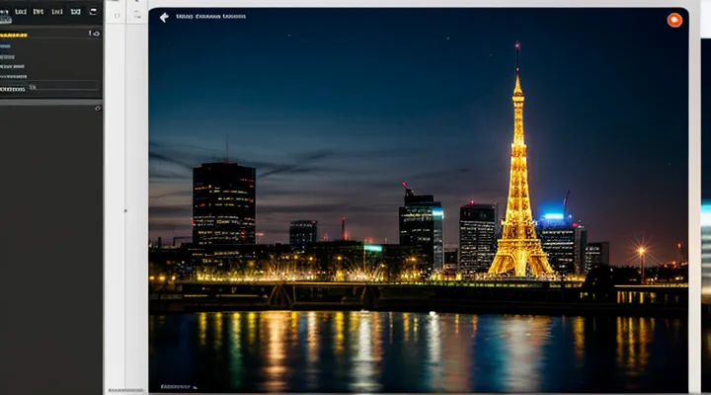Click the input field in the dark left panel

62,87
